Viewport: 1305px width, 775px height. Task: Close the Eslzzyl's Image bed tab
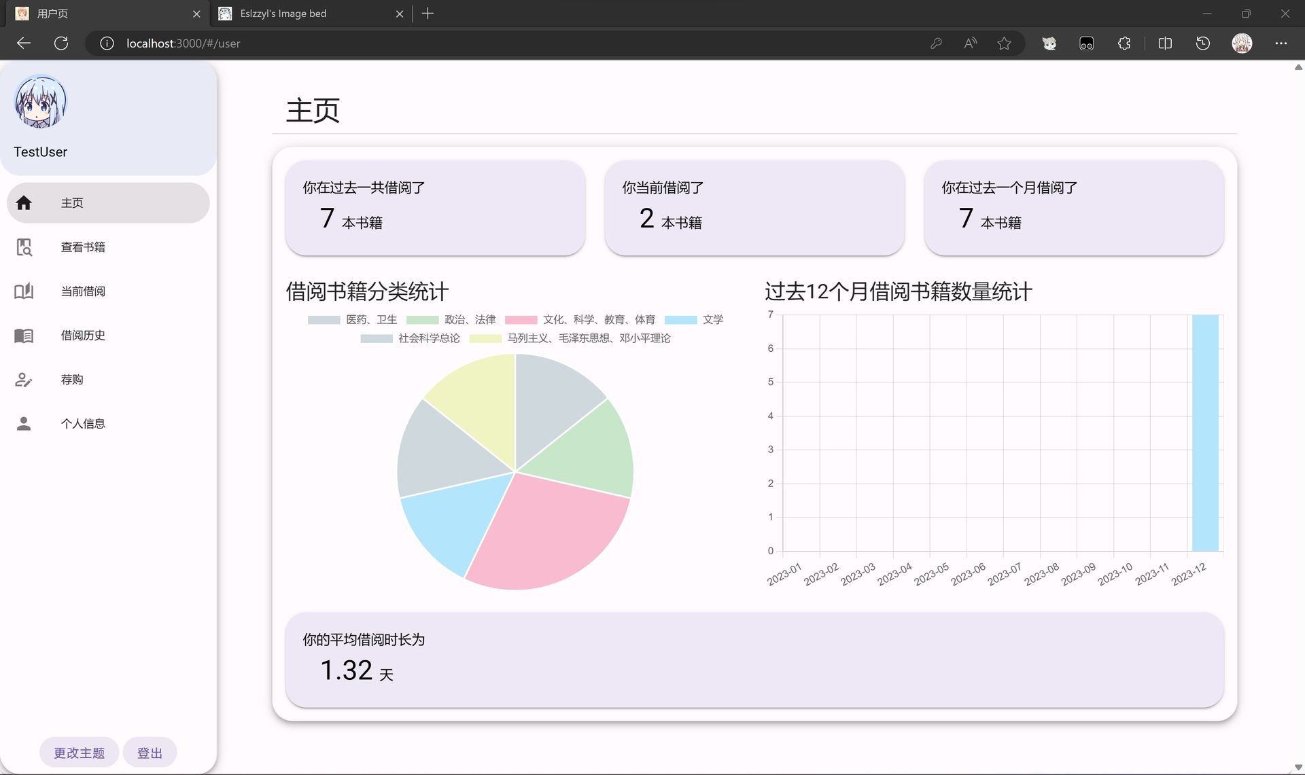click(x=400, y=14)
